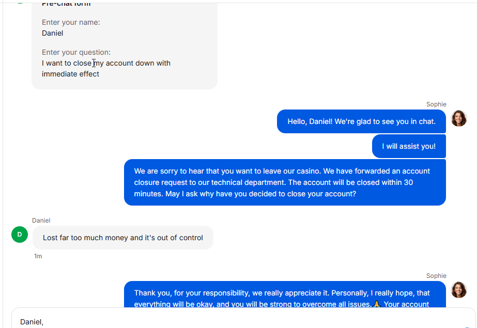Click the partially visible Pre-chat form heading

[x=66, y=4]
